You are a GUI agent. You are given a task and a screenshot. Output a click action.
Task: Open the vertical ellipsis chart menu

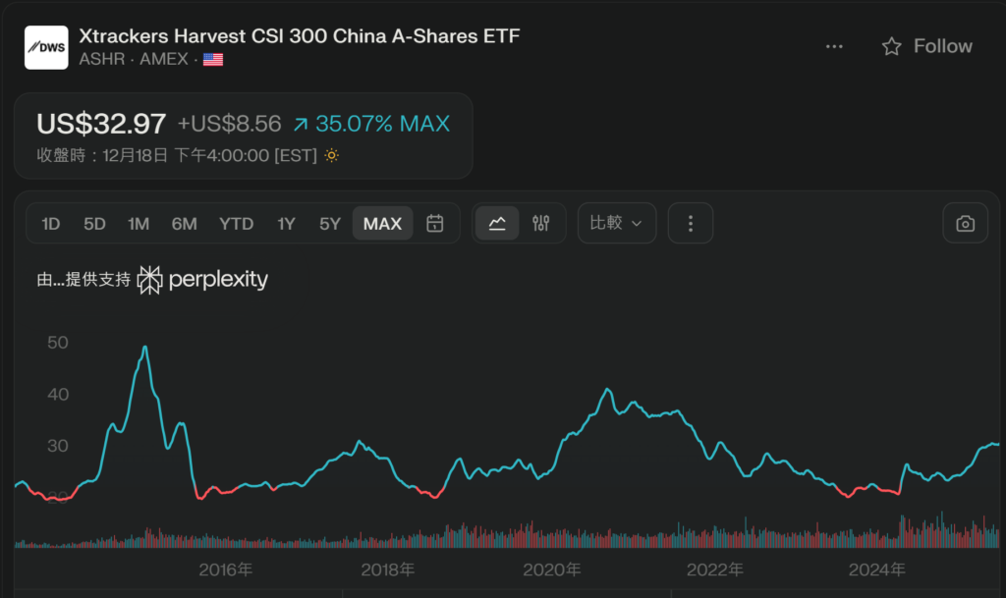coord(691,223)
